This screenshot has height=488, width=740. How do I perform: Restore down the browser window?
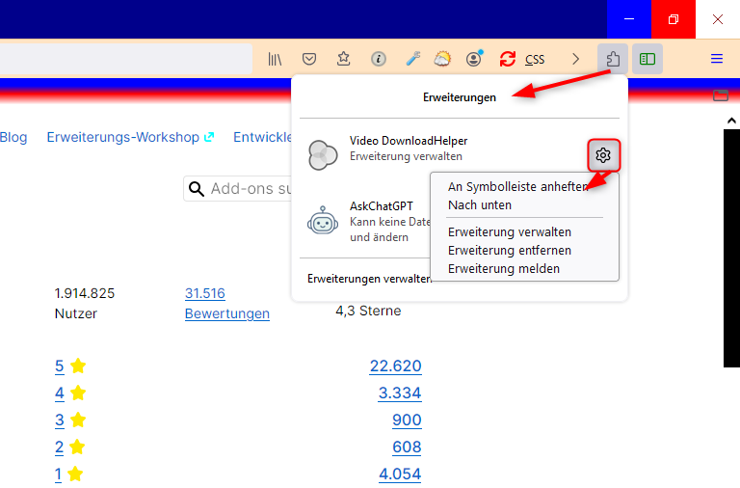pyautogui.click(x=674, y=19)
